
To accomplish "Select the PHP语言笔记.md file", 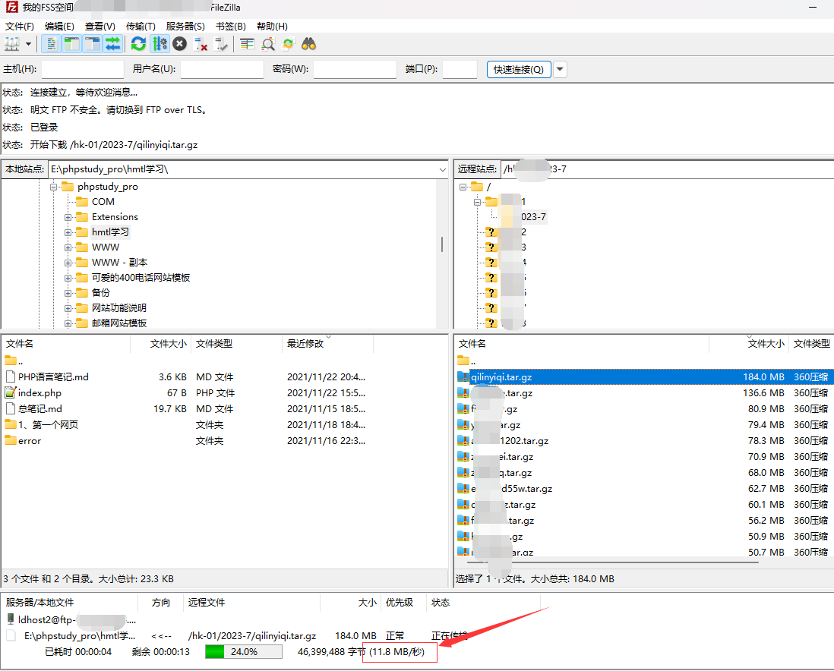I will [x=52, y=377].
